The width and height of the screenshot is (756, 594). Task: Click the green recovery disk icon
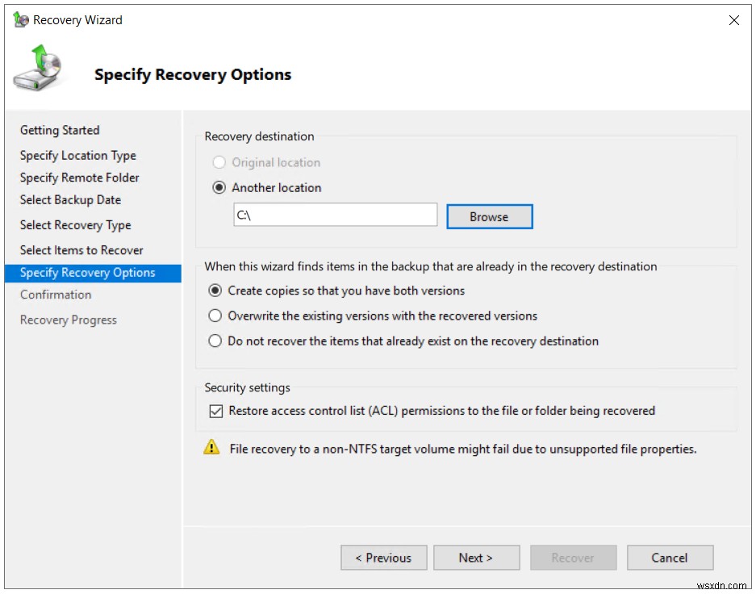37,69
